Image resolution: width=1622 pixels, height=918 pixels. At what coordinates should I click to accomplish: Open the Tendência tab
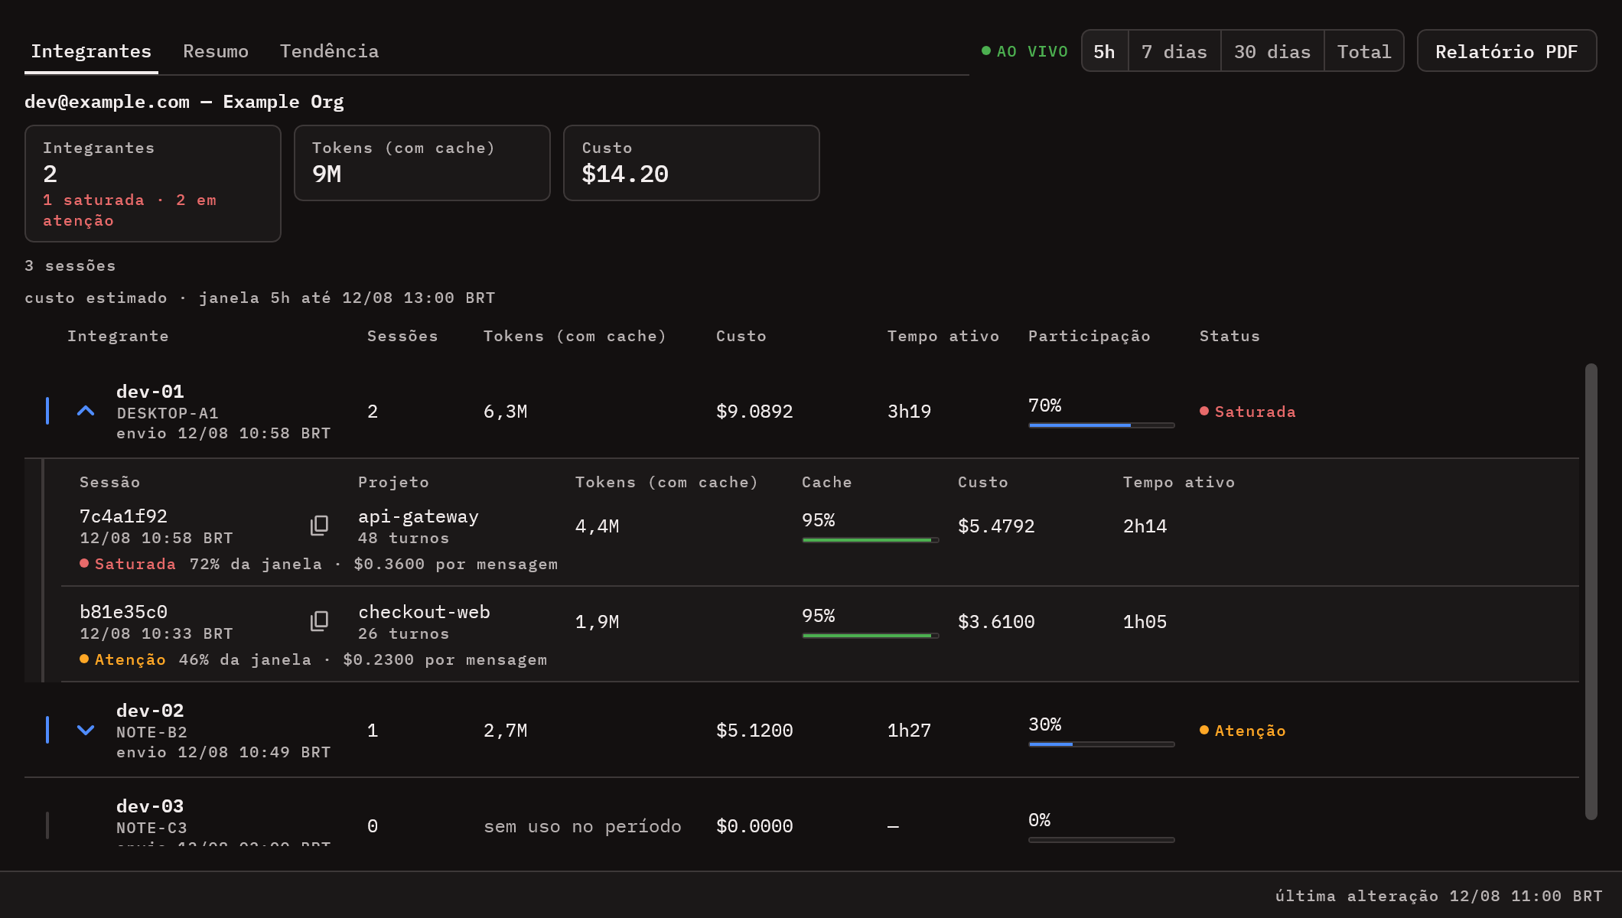329,51
